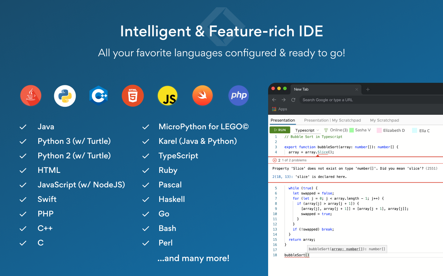
Task: Click 'if (!swapped) break;' code line
Action: (313, 229)
